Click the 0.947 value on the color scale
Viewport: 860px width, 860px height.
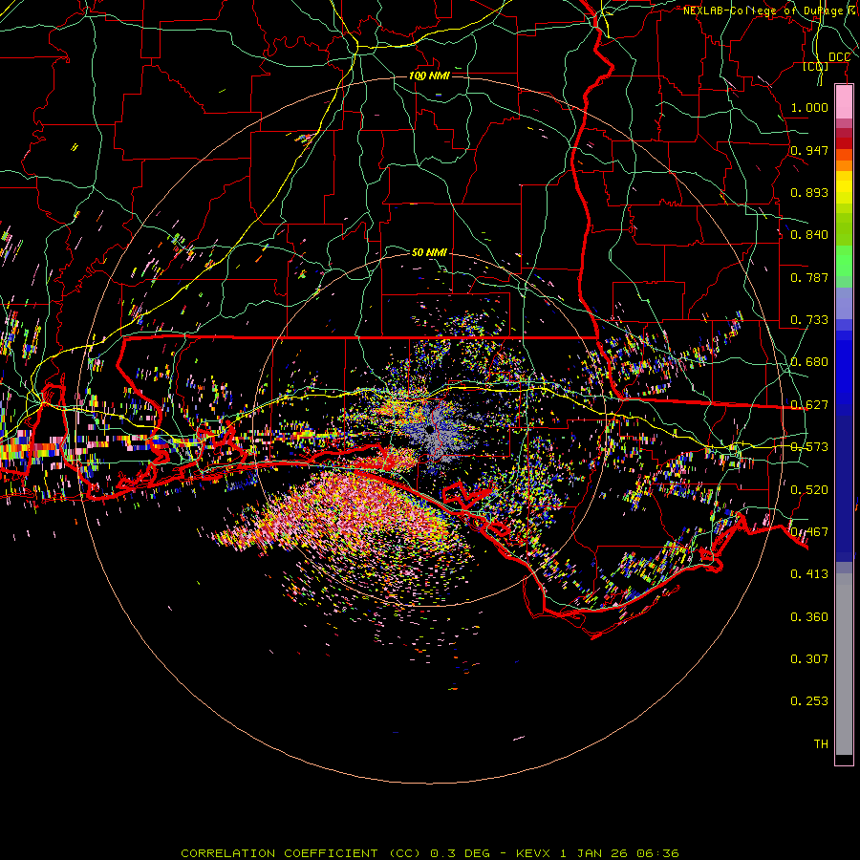(809, 150)
